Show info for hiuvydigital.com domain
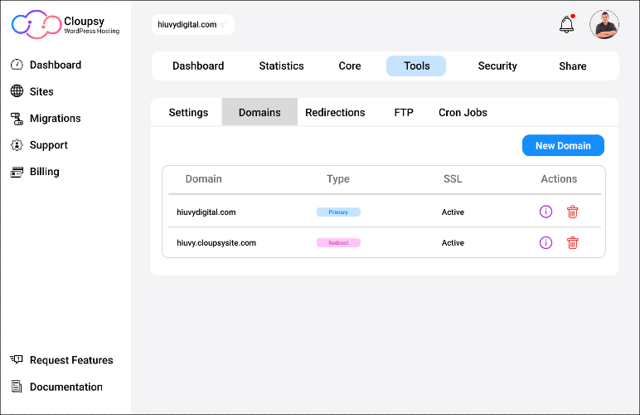The height and width of the screenshot is (415, 640). [545, 212]
